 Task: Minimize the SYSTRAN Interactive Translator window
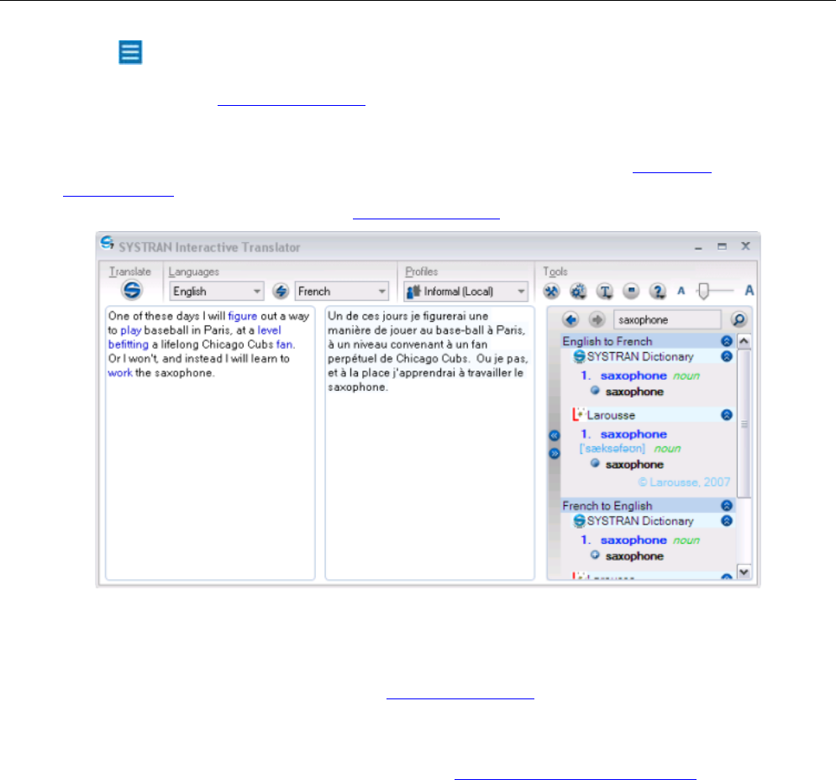pyautogui.click(x=698, y=247)
